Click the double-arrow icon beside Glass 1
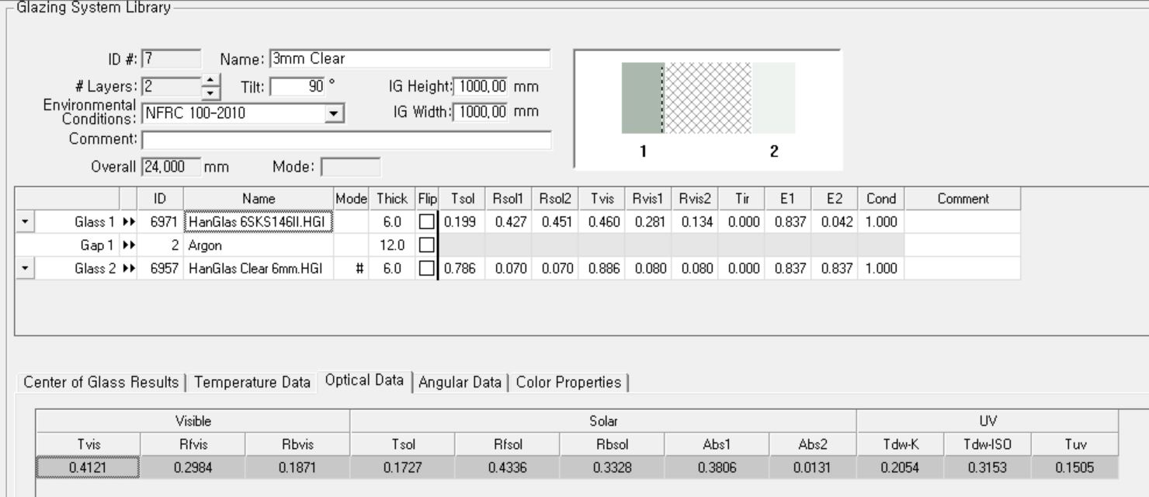 tap(129, 222)
